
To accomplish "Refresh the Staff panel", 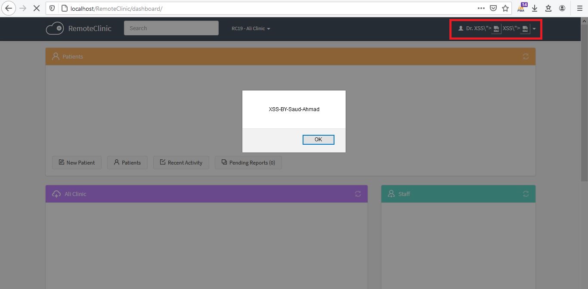I will (526, 194).
